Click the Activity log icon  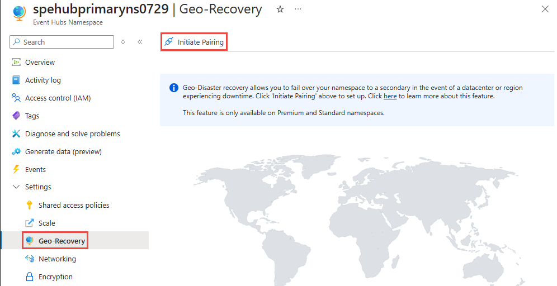[16, 80]
